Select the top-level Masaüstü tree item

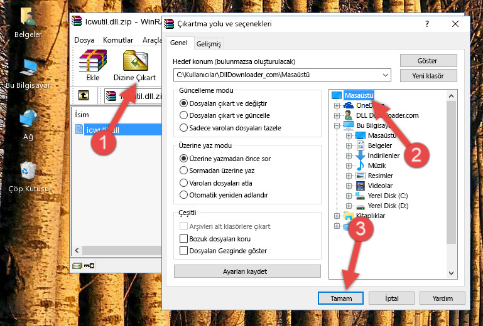point(359,95)
